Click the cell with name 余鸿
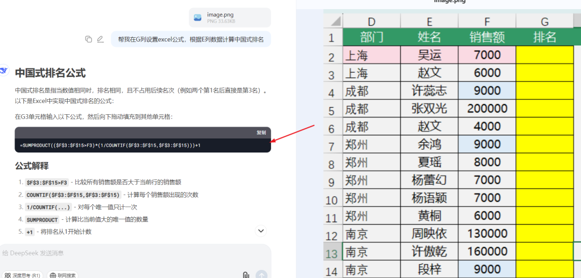Screen dimensions: 581x278 coord(429,144)
